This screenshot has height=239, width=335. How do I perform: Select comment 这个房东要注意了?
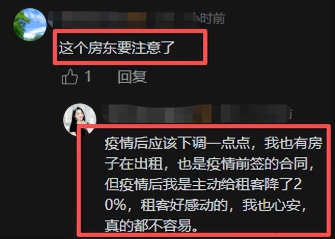(117, 47)
